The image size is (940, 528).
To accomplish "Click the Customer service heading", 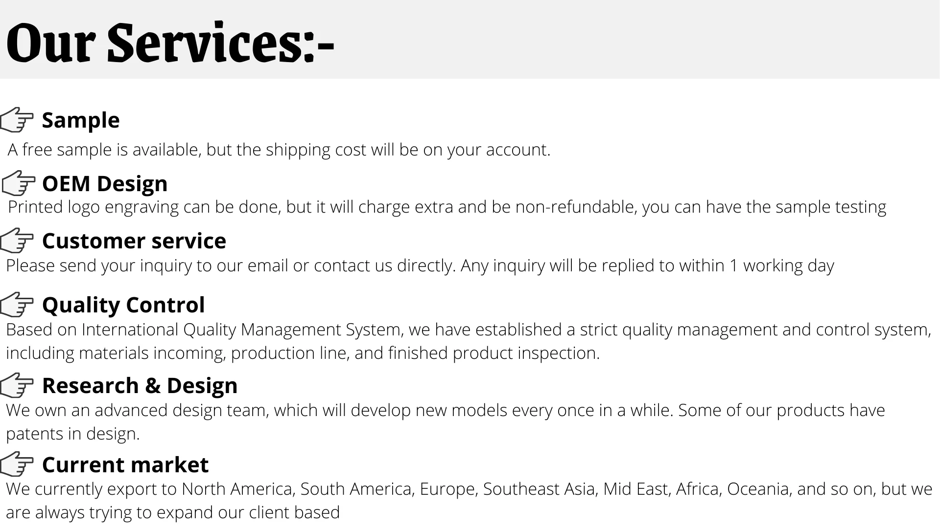I will click(x=134, y=241).
